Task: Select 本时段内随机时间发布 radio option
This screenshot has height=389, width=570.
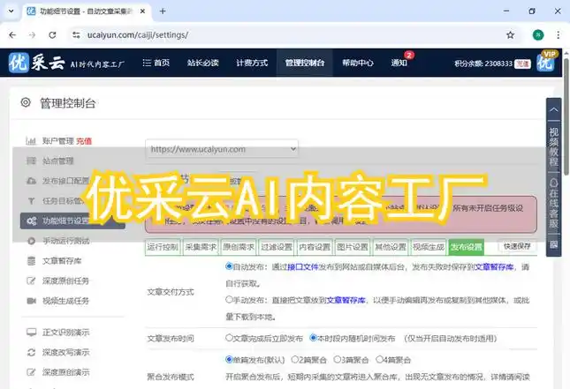Action: coord(314,338)
